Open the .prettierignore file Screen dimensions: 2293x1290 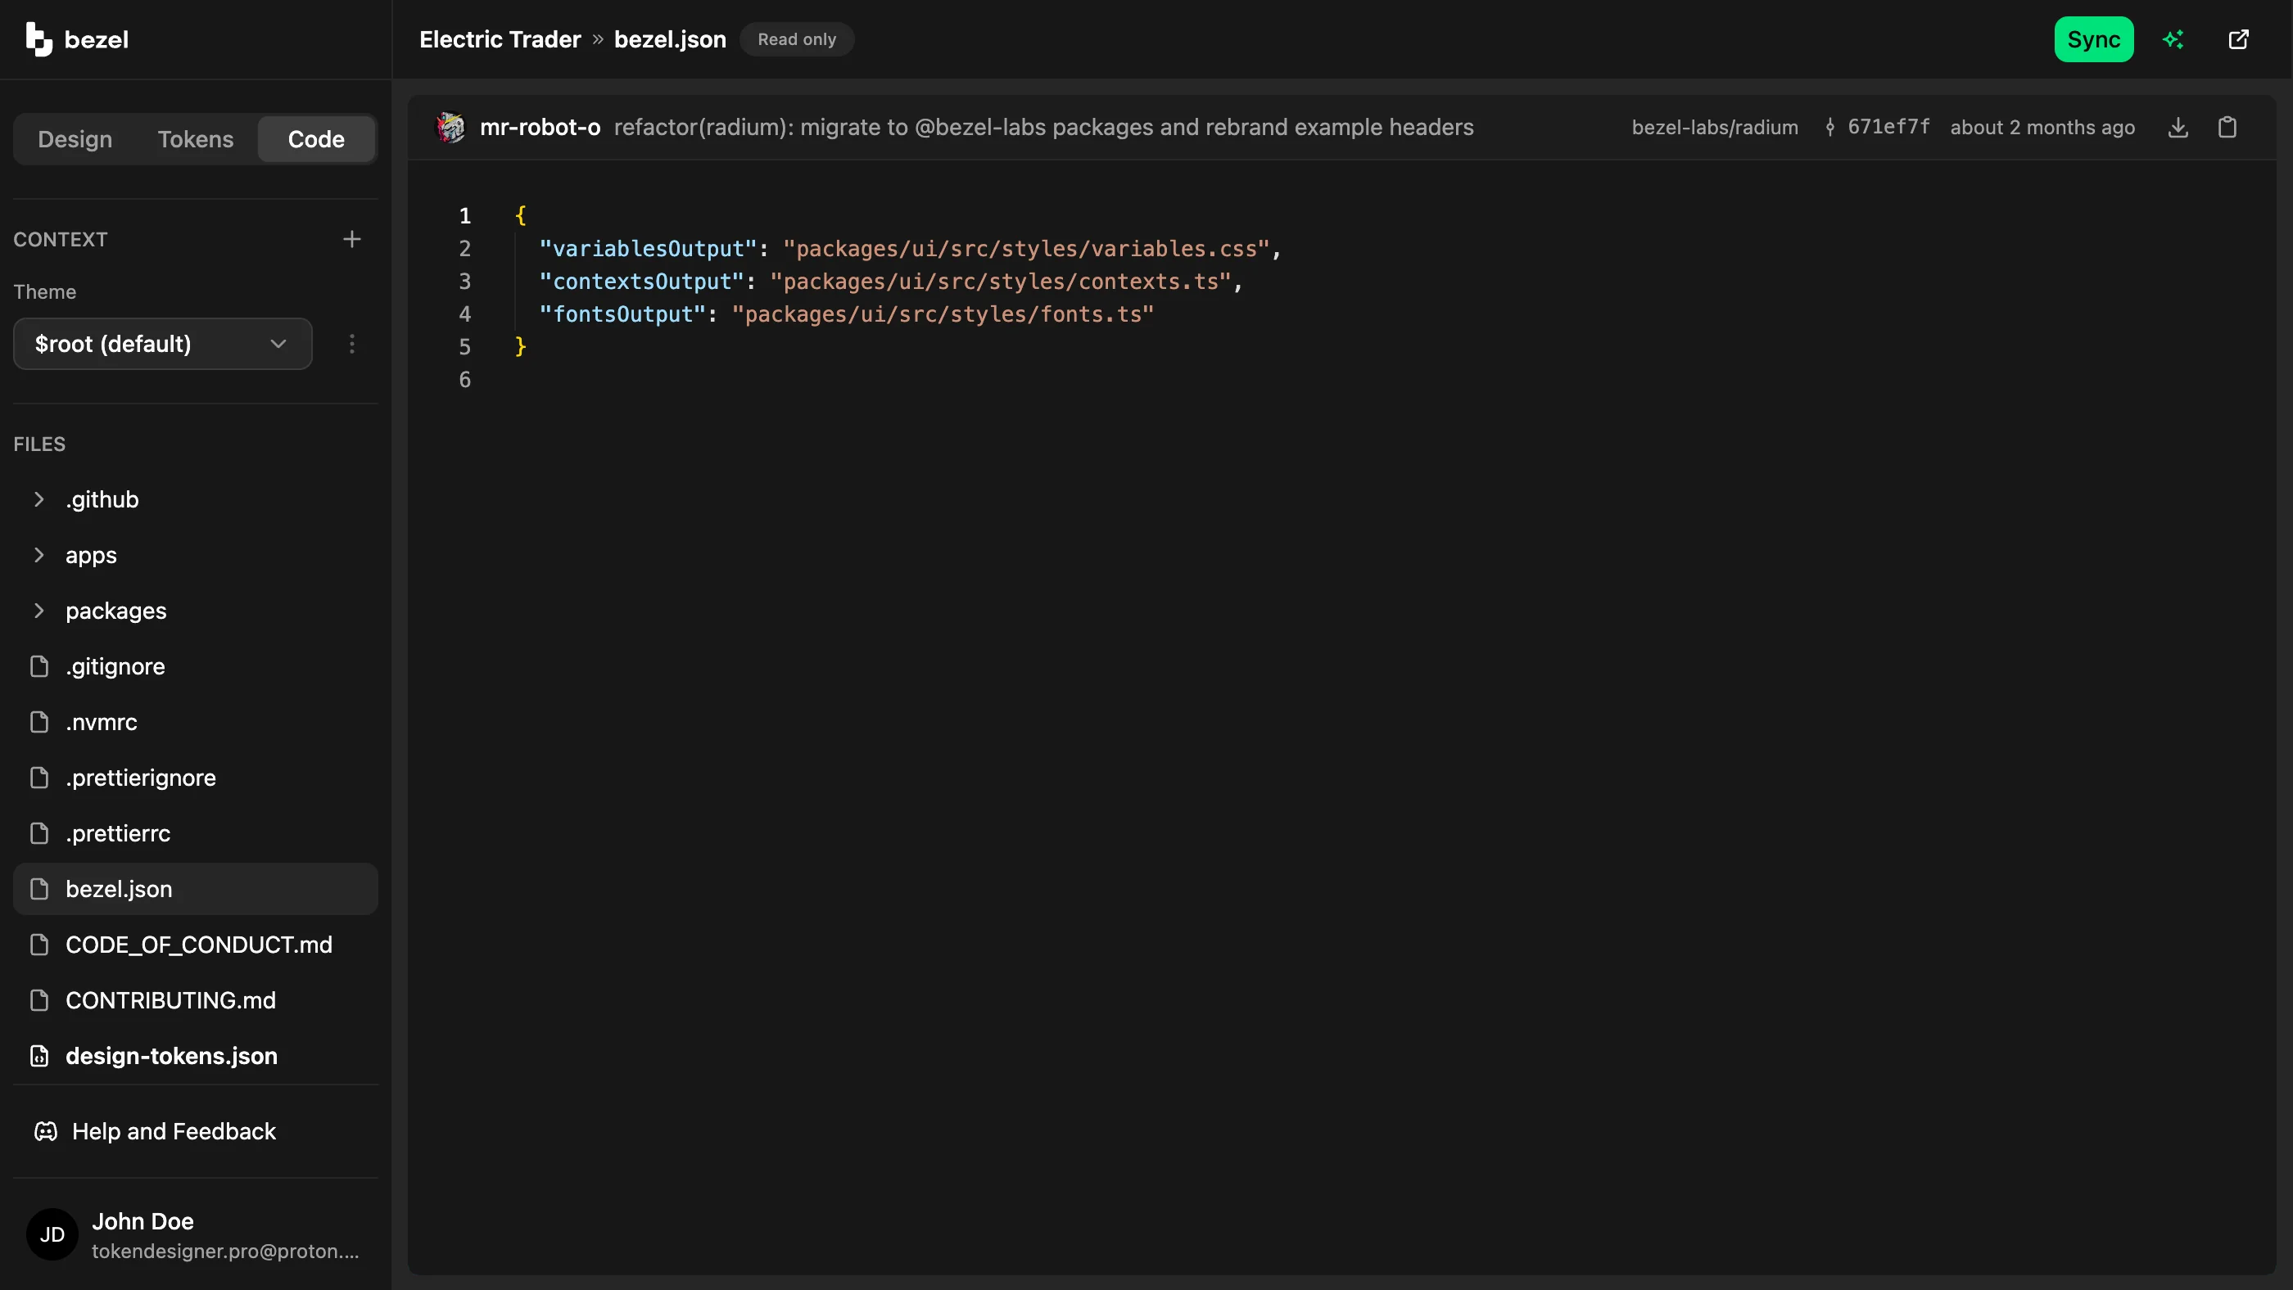click(x=196, y=778)
